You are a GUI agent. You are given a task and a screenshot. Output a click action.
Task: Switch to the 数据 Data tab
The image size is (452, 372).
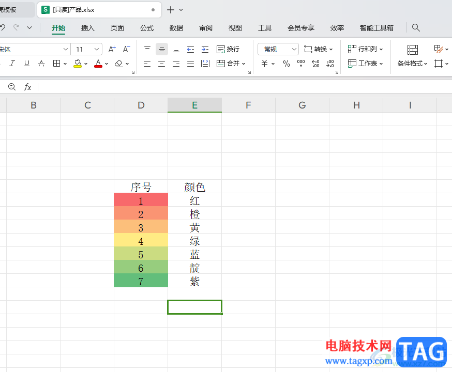coord(176,28)
